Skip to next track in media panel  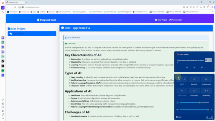click(202, 68)
